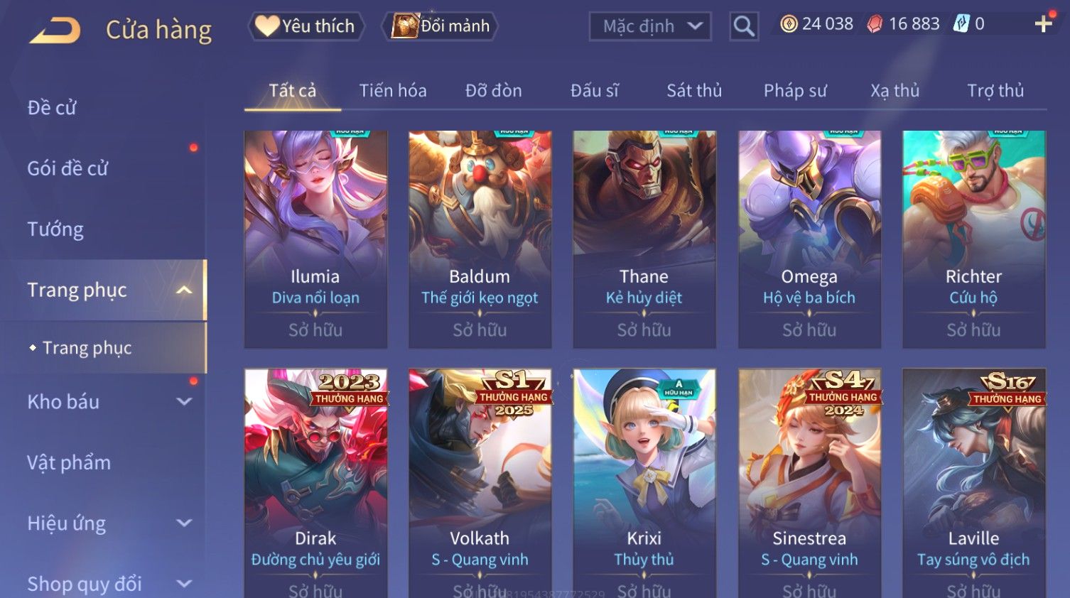This screenshot has height=598, width=1070.
Task: Tap the red ruby currency icon
Action: point(875,24)
